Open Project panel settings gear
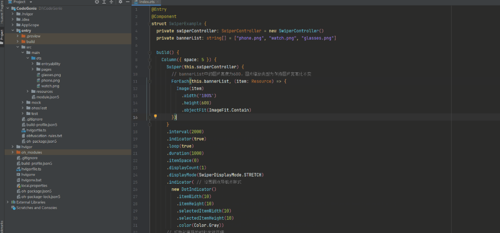Screen dimensions: 500x233 click(121, 2)
